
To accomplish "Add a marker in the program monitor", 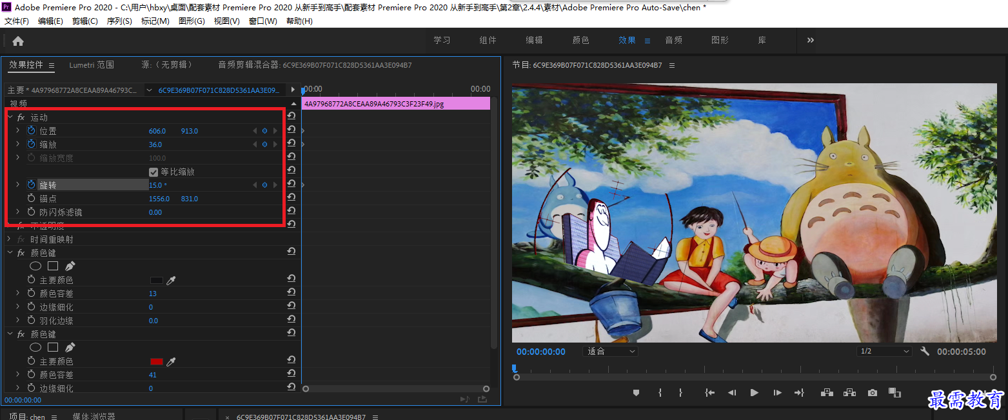I will 635,392.
